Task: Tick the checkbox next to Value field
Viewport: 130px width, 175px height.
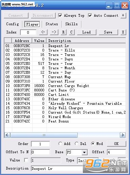Action: 26,160
